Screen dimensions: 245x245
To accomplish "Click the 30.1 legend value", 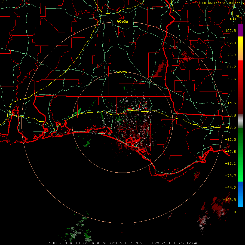I will click(x=232, y=91).
